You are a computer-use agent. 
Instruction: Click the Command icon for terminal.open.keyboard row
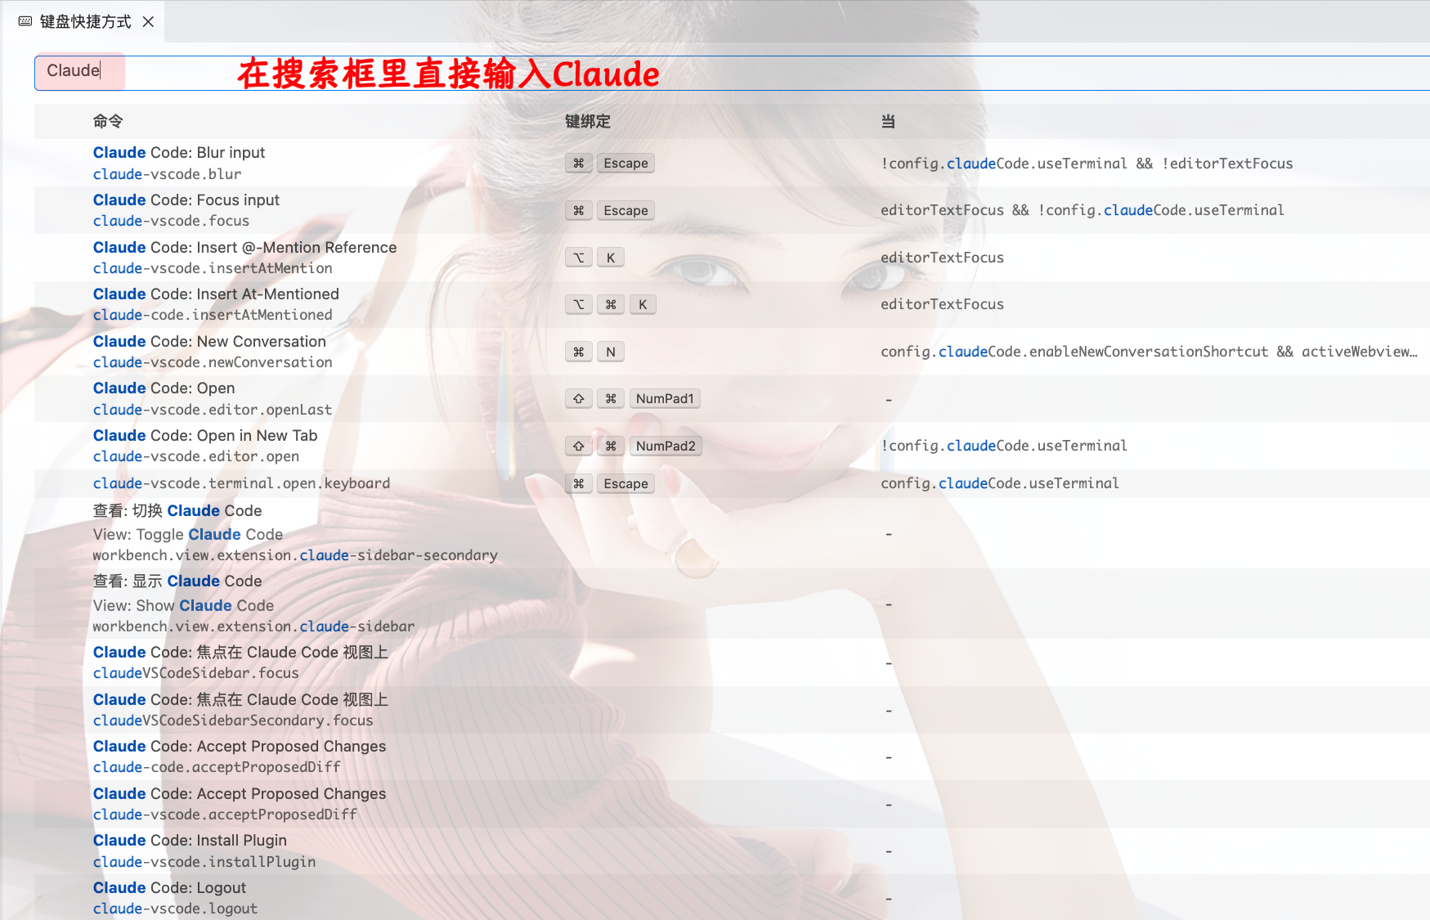[578, 483]
